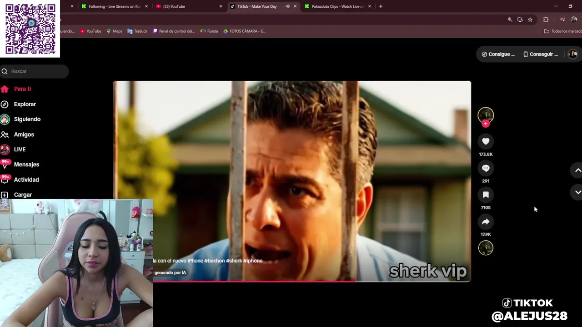Open a new browser tab
The height and width of the screenshot is (327, 582).
(381, 6)
